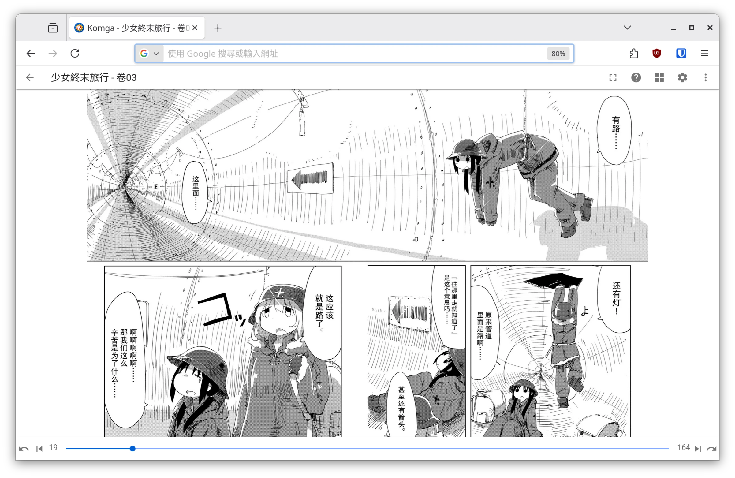The height and width of the screenshot is (478, 735).
Task: Focus the URL address input field
Action: [x=340, y=54]
